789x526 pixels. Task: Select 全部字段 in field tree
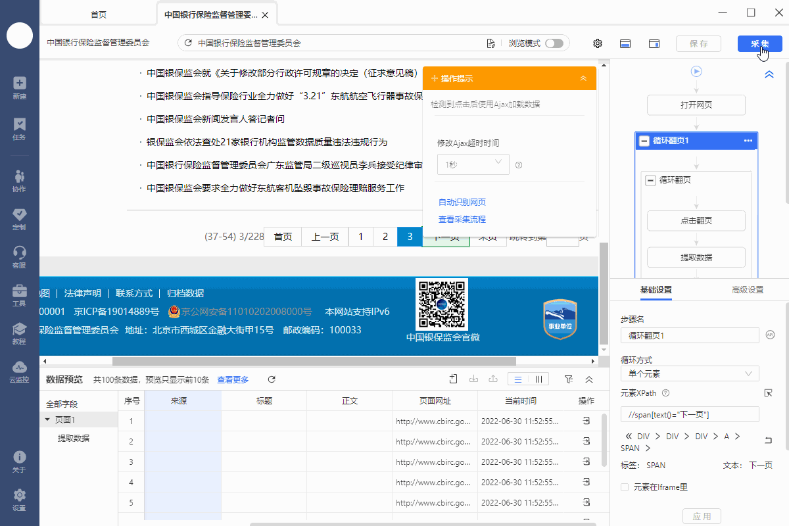tap(62, 404)
